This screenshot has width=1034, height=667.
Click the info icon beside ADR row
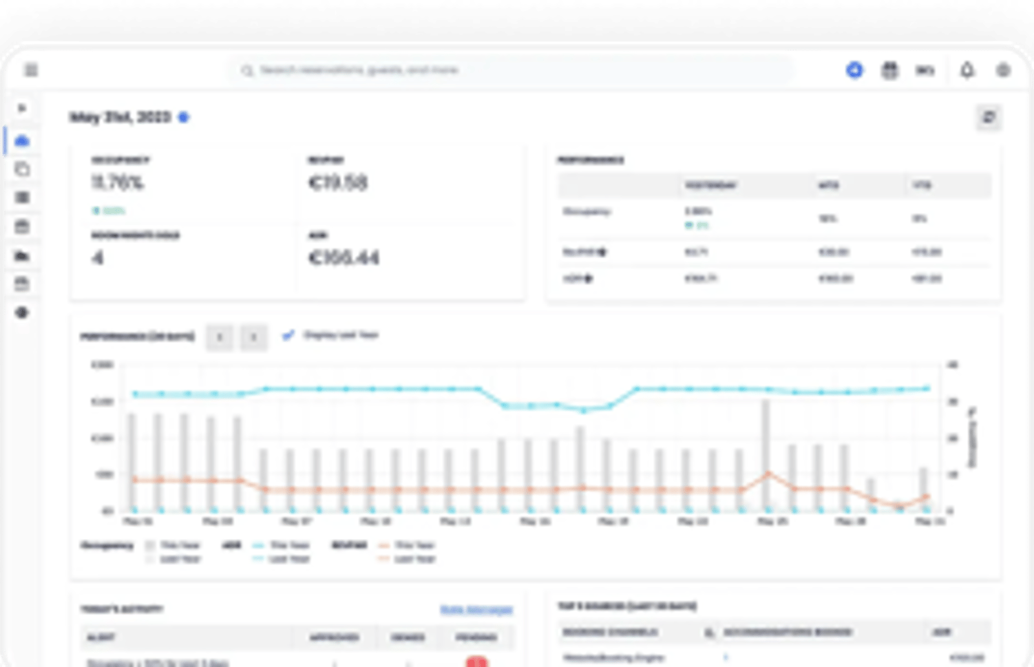pyautogui.click(x=588, y=279)
